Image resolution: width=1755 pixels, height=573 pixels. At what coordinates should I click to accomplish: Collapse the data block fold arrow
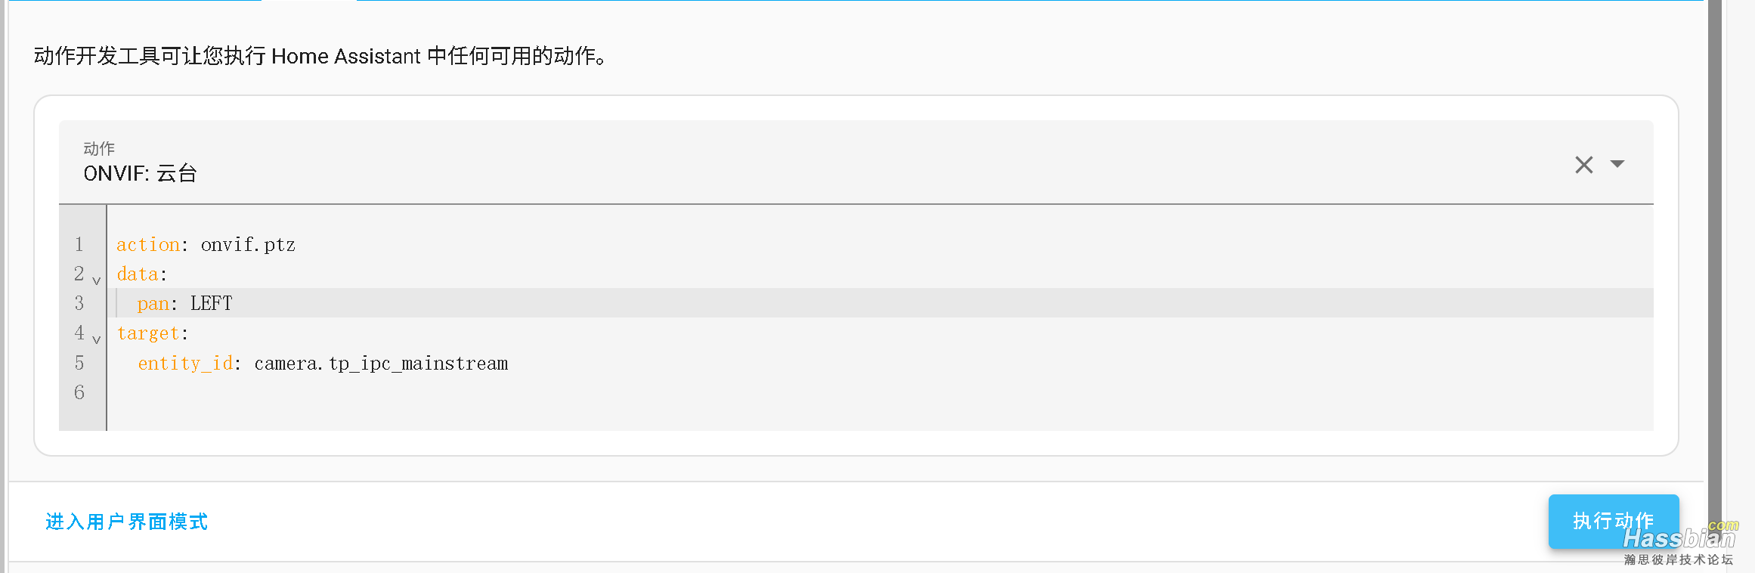point(96,280)
